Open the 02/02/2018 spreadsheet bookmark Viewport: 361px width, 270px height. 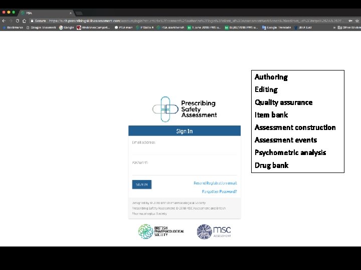[x=241, y=27]
